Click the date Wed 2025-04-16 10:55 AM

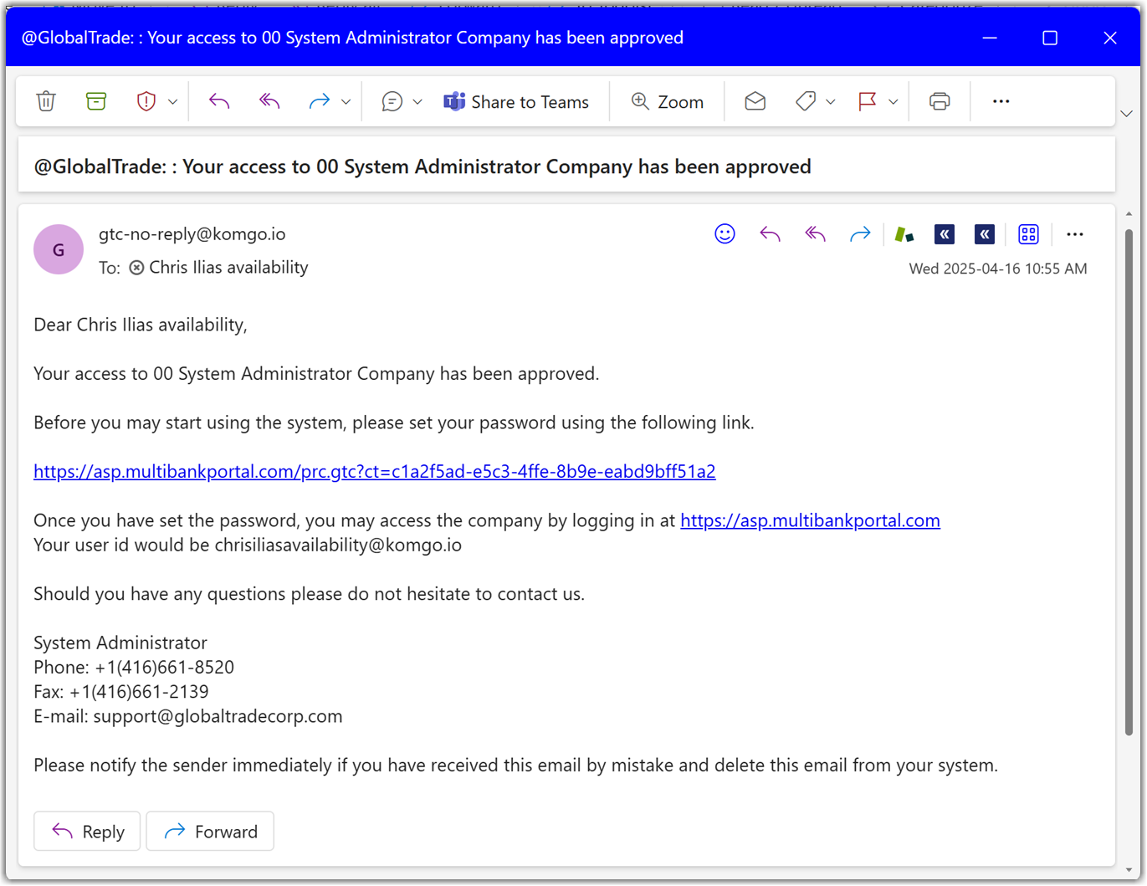coord(998,269)
